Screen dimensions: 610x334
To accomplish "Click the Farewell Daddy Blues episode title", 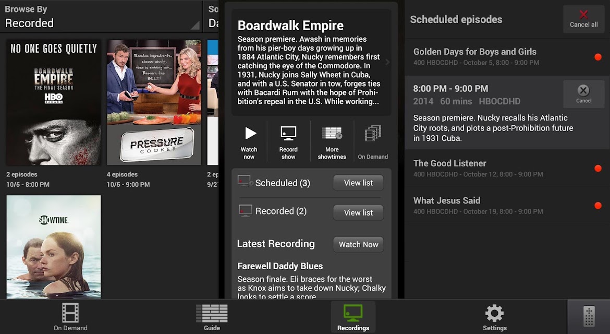I will [x=280, y=266].
